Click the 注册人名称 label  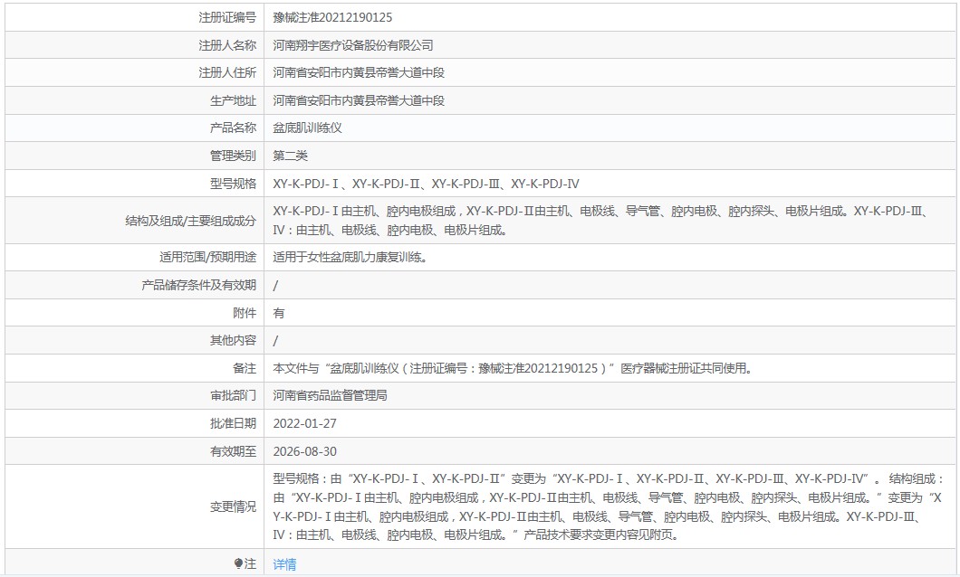tap(227, 45)
